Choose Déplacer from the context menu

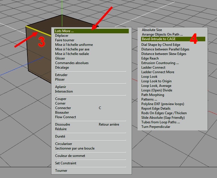click(x=62, y=36)
